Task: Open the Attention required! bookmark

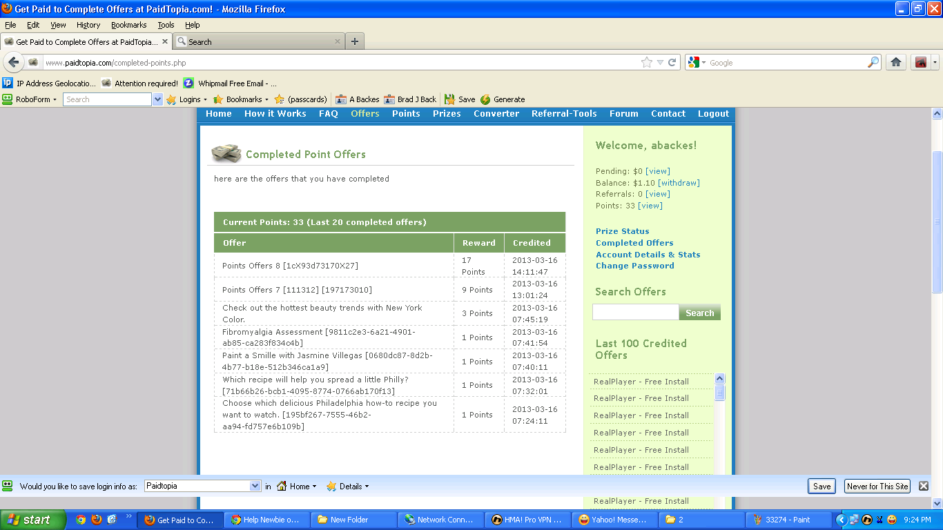Action: [x=139, y=83]
